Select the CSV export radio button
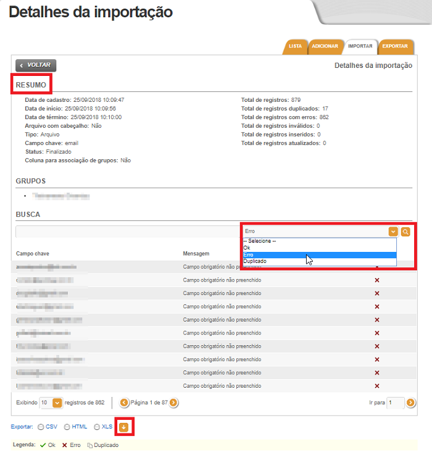Viewport: 432px width, 455px height. click(41, 427)
